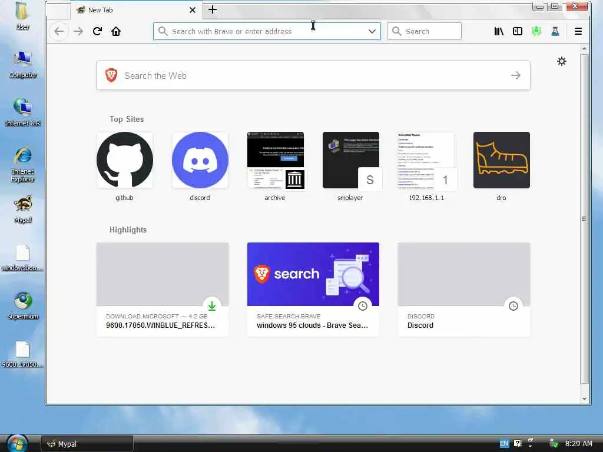Open the Computer desktop icon
The image size is (603, 452).
pos(22,64)
